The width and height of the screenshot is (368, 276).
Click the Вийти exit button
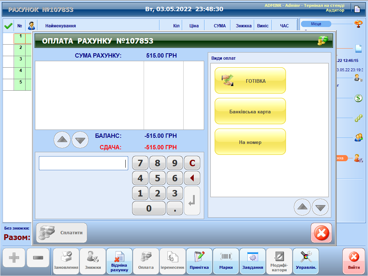(354, 261)
